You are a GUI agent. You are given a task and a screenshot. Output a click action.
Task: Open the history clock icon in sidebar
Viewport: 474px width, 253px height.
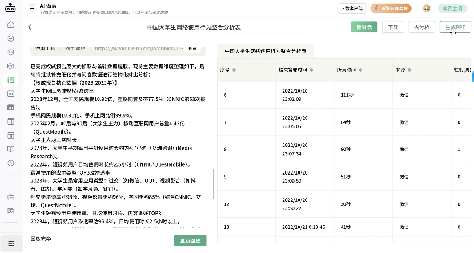pos(11,164)
